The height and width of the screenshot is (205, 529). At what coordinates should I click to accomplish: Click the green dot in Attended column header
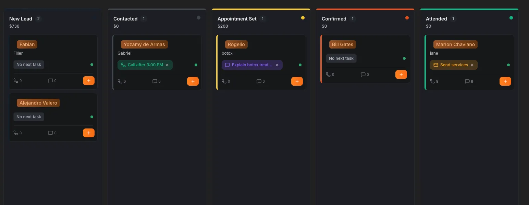point(511,18)
